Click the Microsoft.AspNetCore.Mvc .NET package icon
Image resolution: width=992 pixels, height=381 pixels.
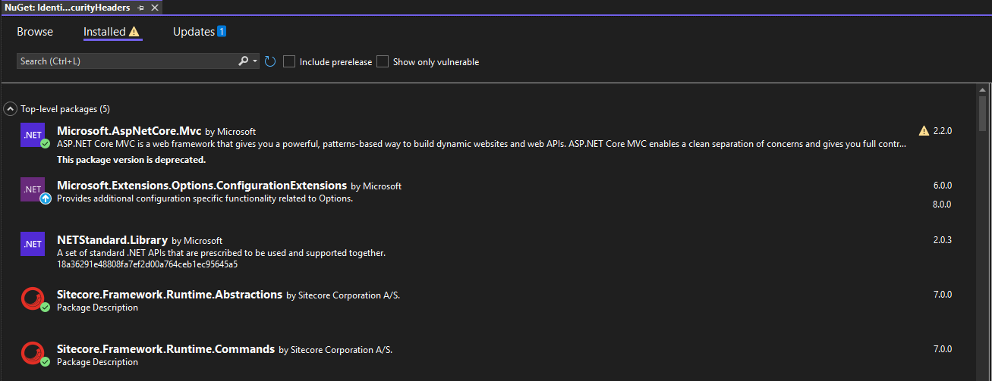tap(33, 134)
